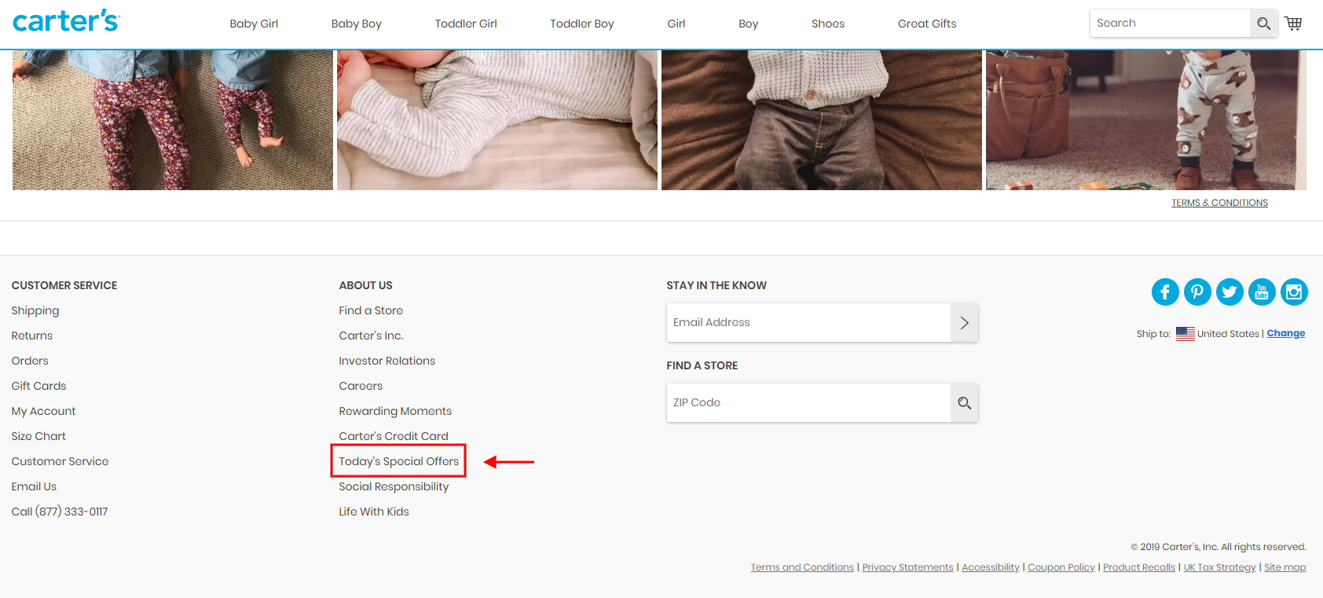Open the shopping cart
The image size is (1323, 598).
click(x=1293, y=24)
